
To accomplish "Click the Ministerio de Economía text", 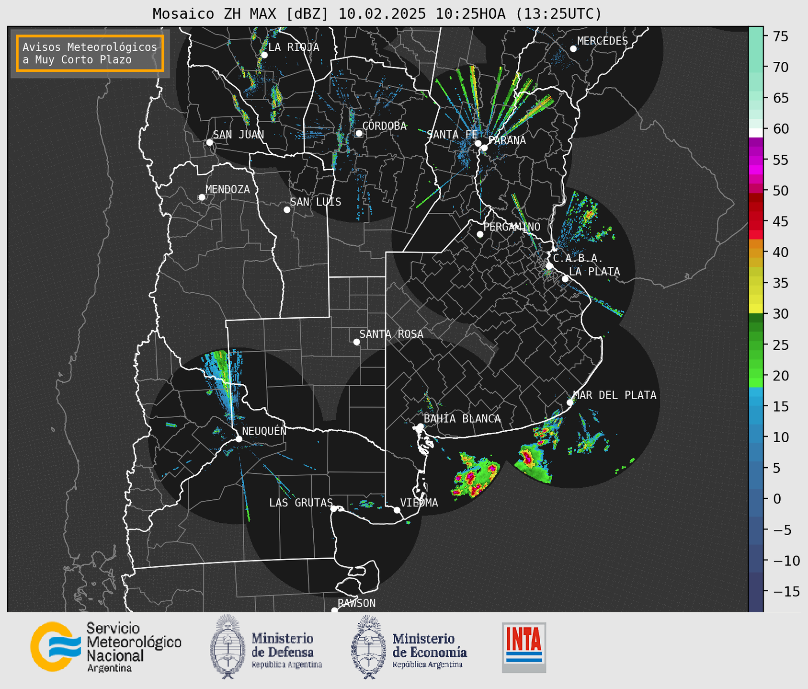I will coord(429,651).
